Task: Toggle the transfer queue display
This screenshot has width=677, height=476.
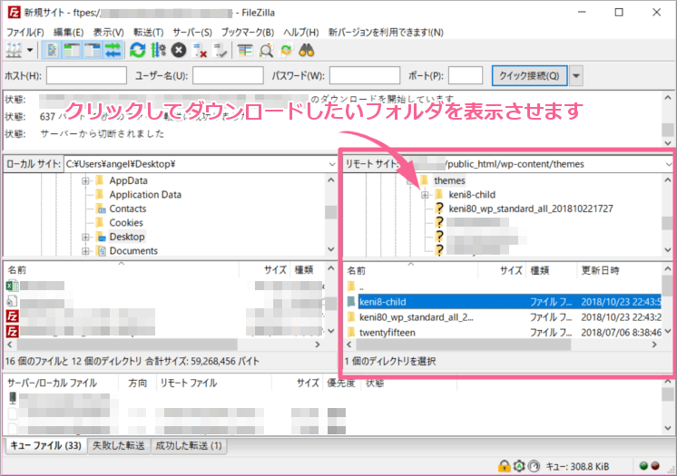Action: [x=113, y=51]
